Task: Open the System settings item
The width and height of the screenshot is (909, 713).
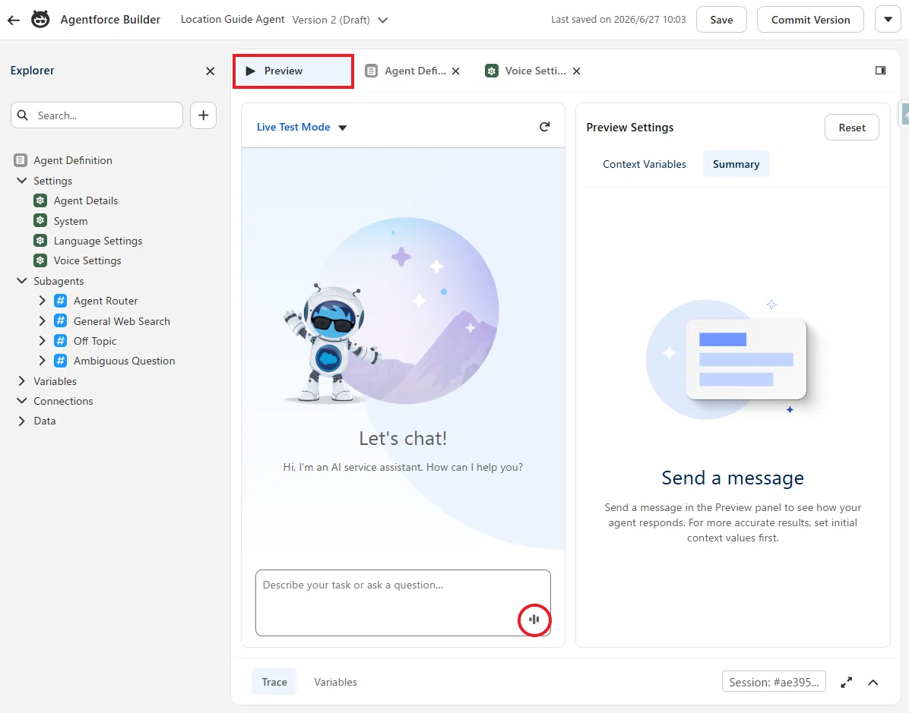Action: pos(70,221)
